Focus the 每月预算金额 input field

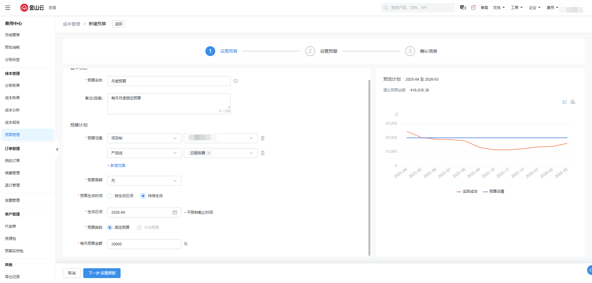(x=144, y=244)
